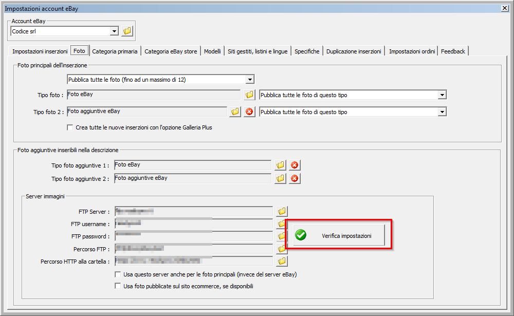
Task: Open Account eBay Codice srl dropdown
Action: [x=114, y=31]
